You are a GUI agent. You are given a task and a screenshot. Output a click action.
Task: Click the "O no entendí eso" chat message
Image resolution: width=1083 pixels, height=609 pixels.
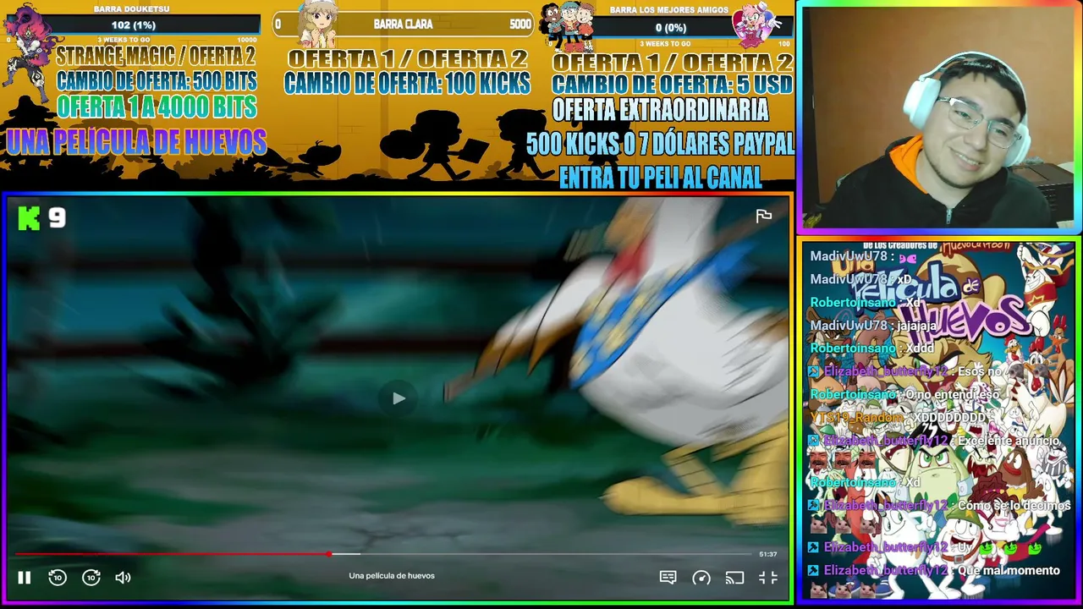[952, 394]
